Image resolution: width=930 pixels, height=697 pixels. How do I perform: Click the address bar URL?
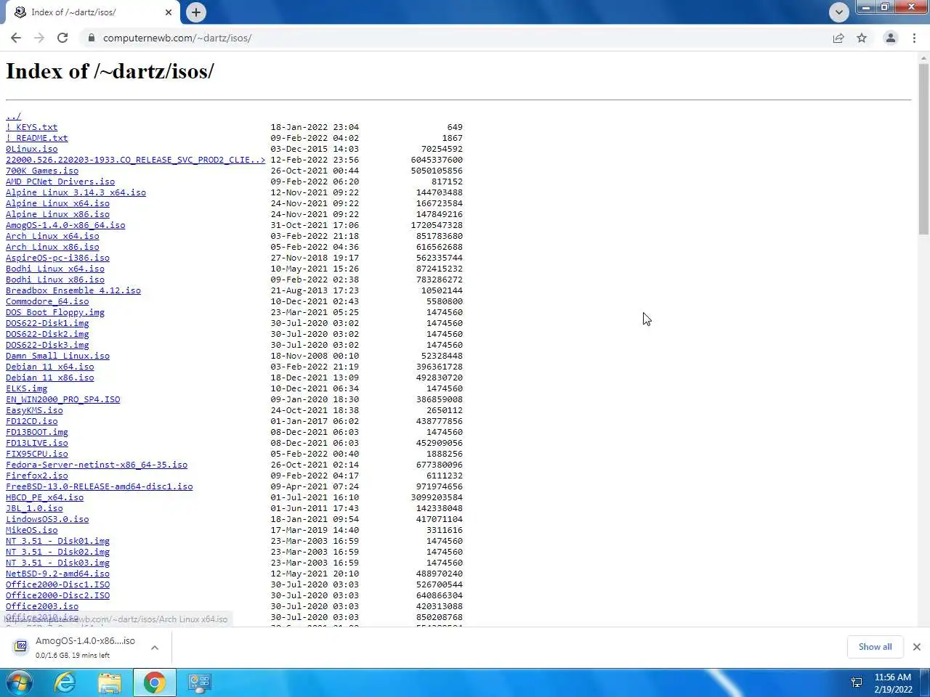177,38
